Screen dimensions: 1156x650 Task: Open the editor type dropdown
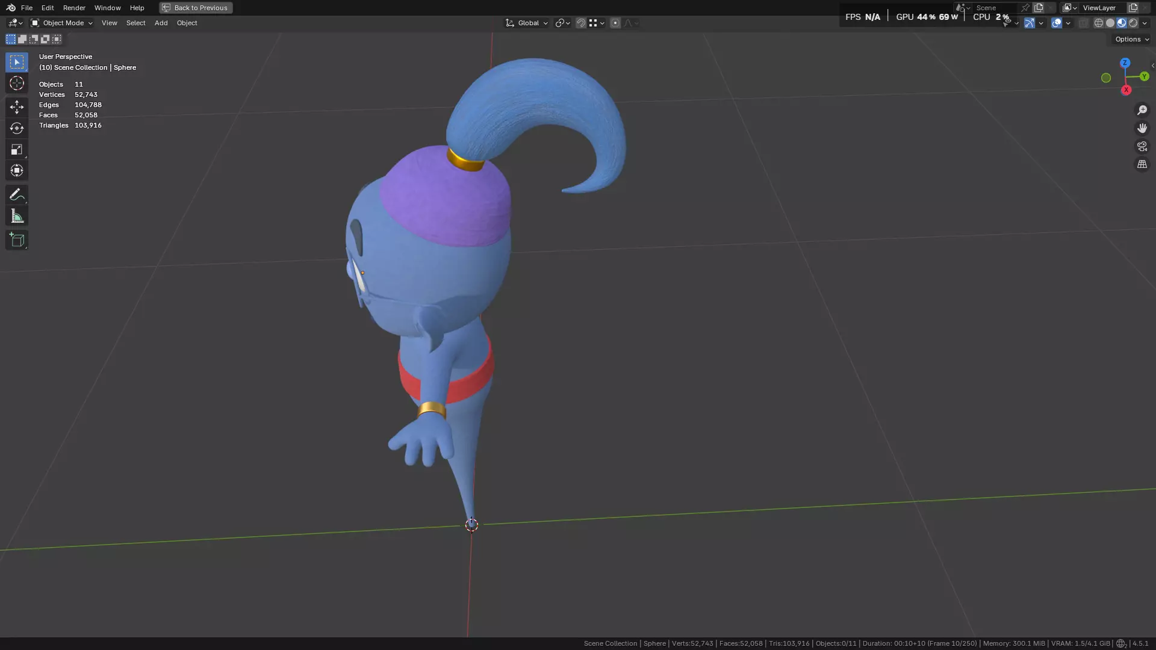coord(15,23)
